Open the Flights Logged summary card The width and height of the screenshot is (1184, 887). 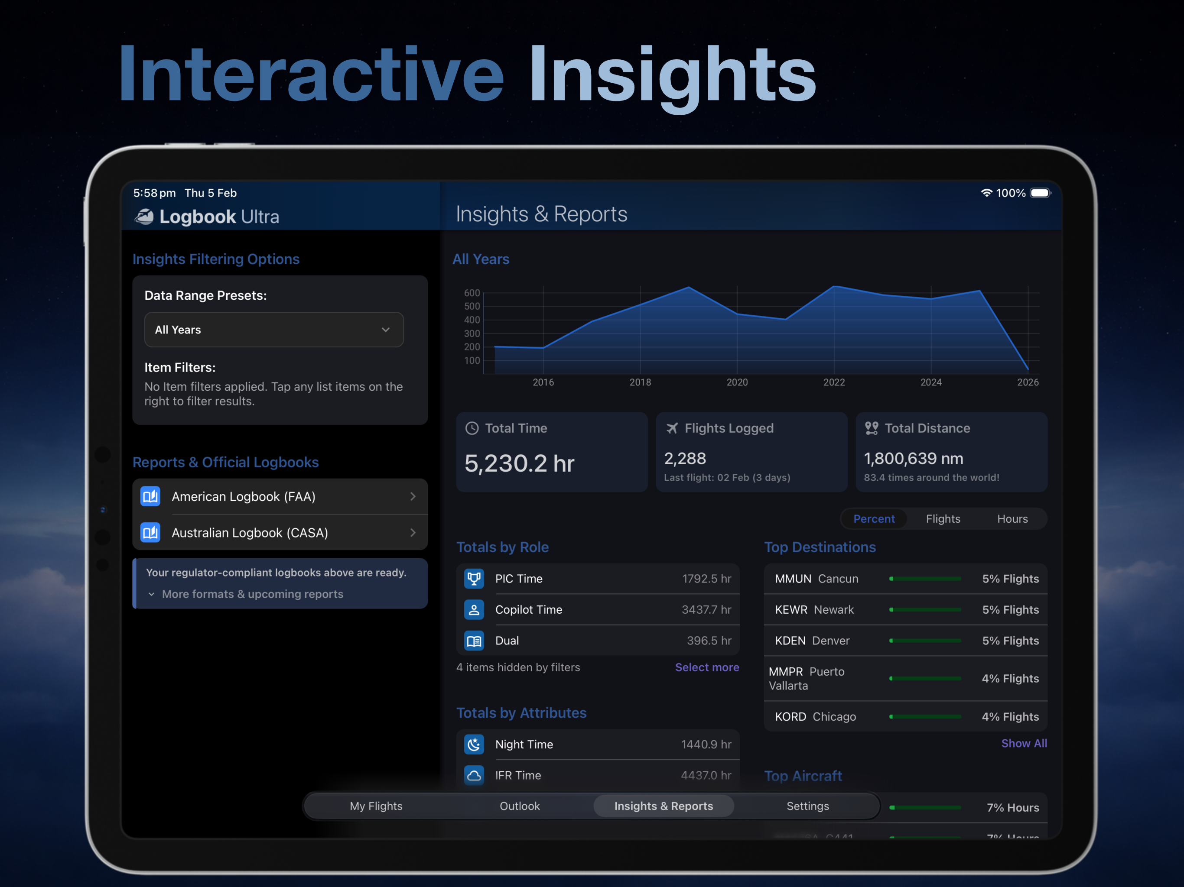pos(751,452)
